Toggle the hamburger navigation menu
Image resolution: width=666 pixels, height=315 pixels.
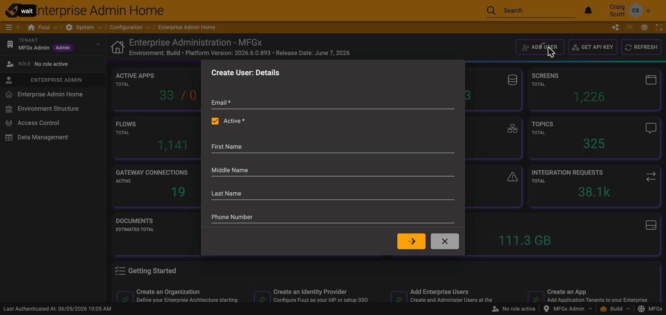click(8, 27)
